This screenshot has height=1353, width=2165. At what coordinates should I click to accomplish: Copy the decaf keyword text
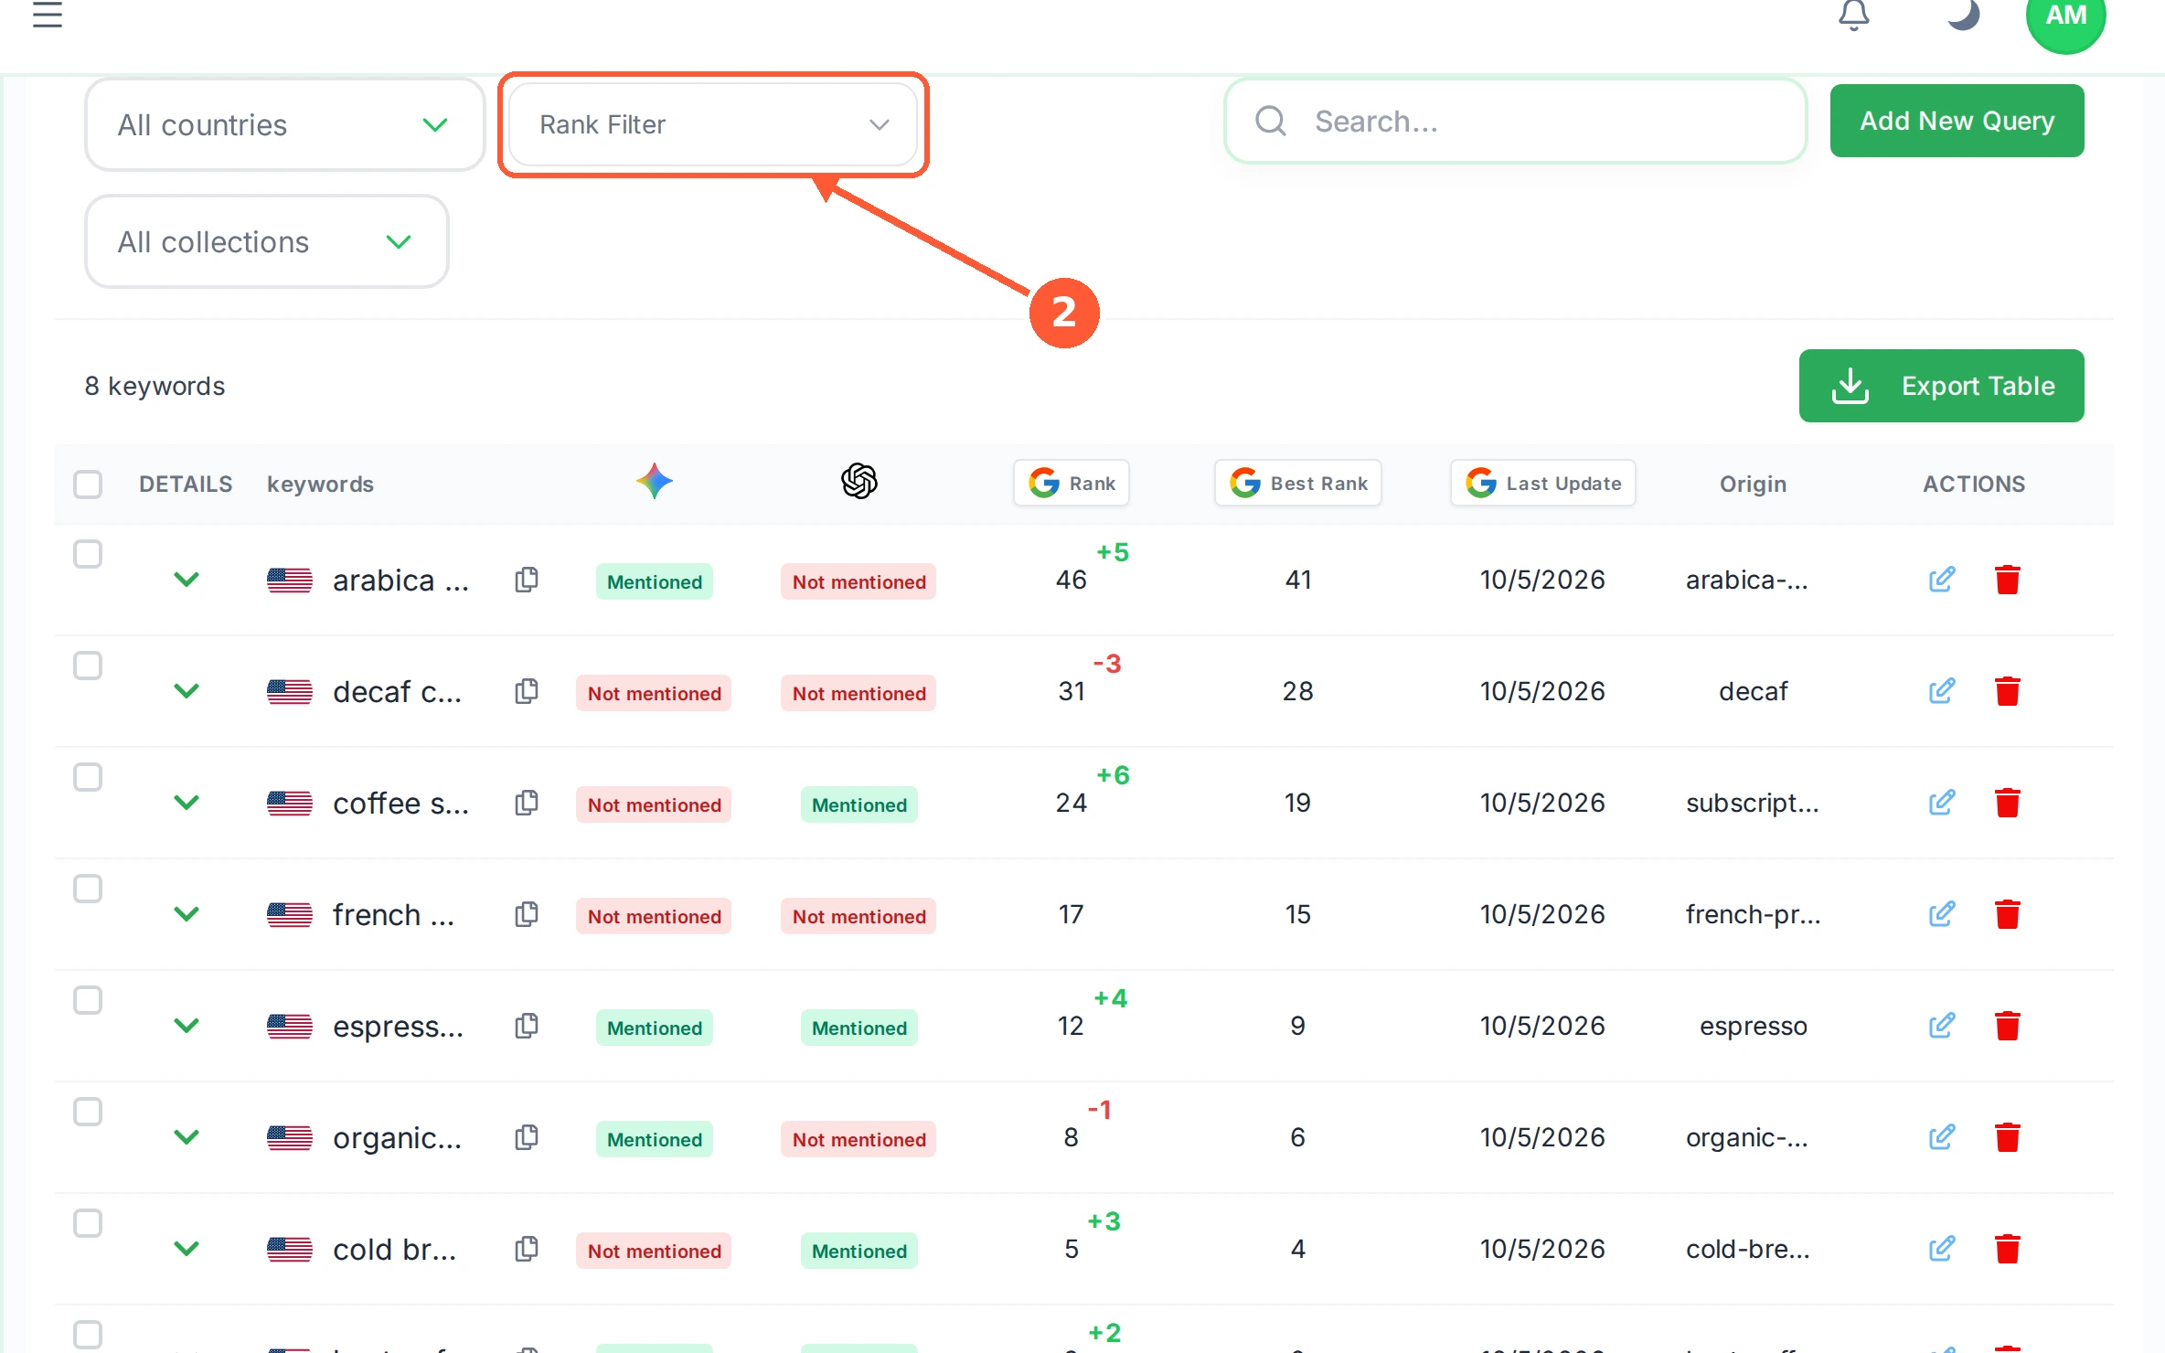[527, 691]
